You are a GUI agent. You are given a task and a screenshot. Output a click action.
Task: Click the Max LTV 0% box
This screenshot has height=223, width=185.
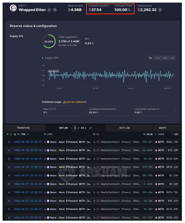[x=63, y=110]
